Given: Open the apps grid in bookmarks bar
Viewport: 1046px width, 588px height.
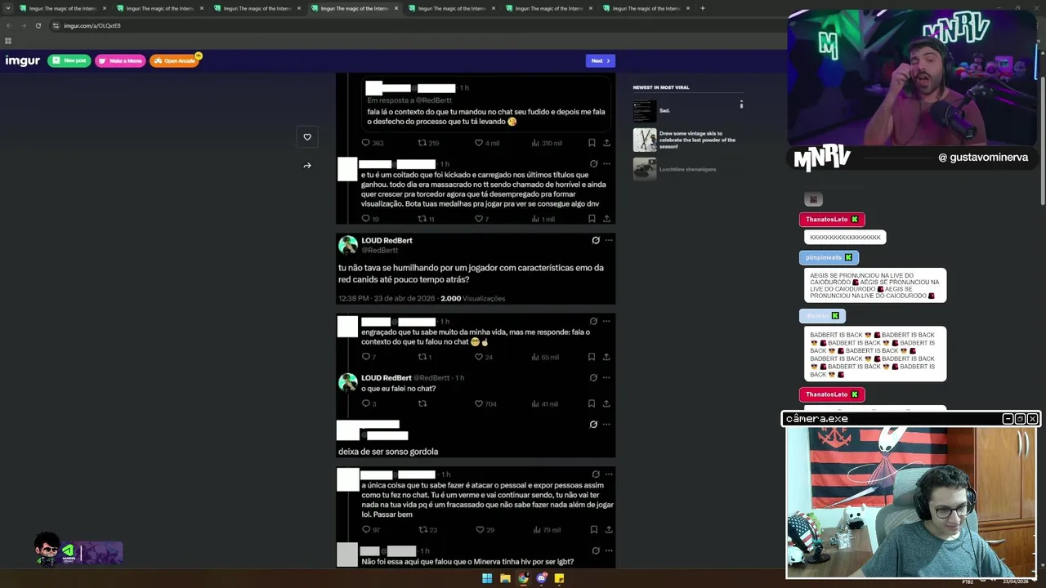Looking at the screenshot, I should pos(8,41).
